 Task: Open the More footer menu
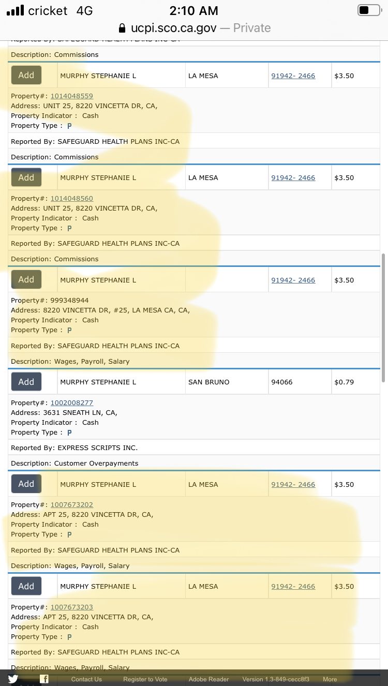click(x=330, y=679)
